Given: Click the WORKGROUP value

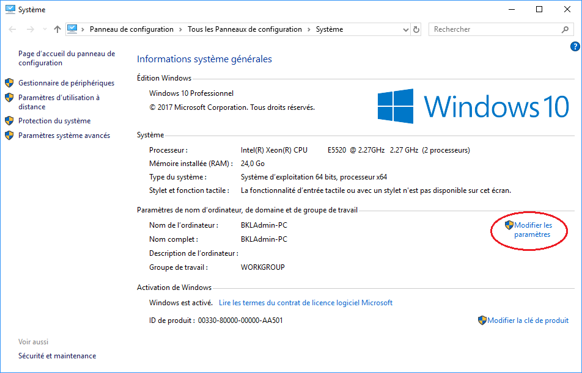Looking at the screenshot, I should 263,267.
